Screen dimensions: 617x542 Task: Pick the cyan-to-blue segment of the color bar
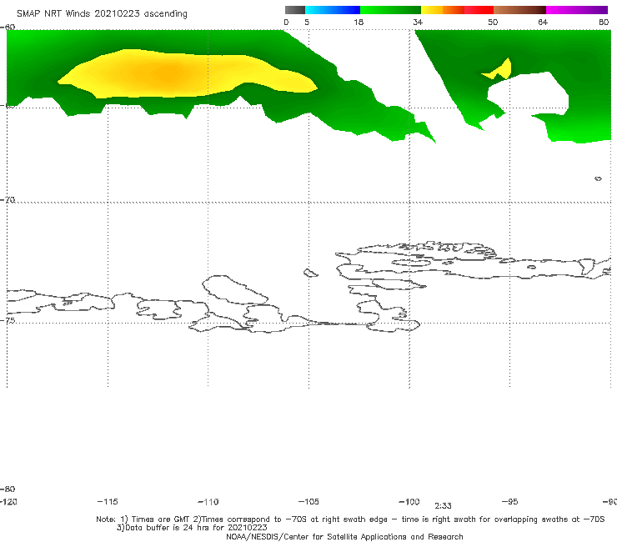pos(333,10)
